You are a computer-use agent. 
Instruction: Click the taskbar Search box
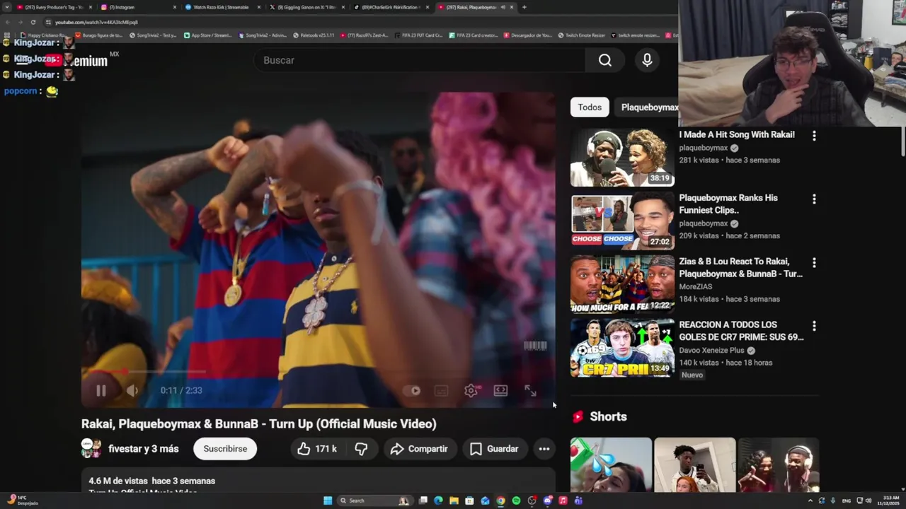click(x=375, y=501)
